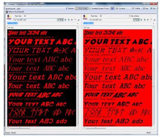
Task: Toggle strikeout icon in right pane
Action: [x=144, y=20]
